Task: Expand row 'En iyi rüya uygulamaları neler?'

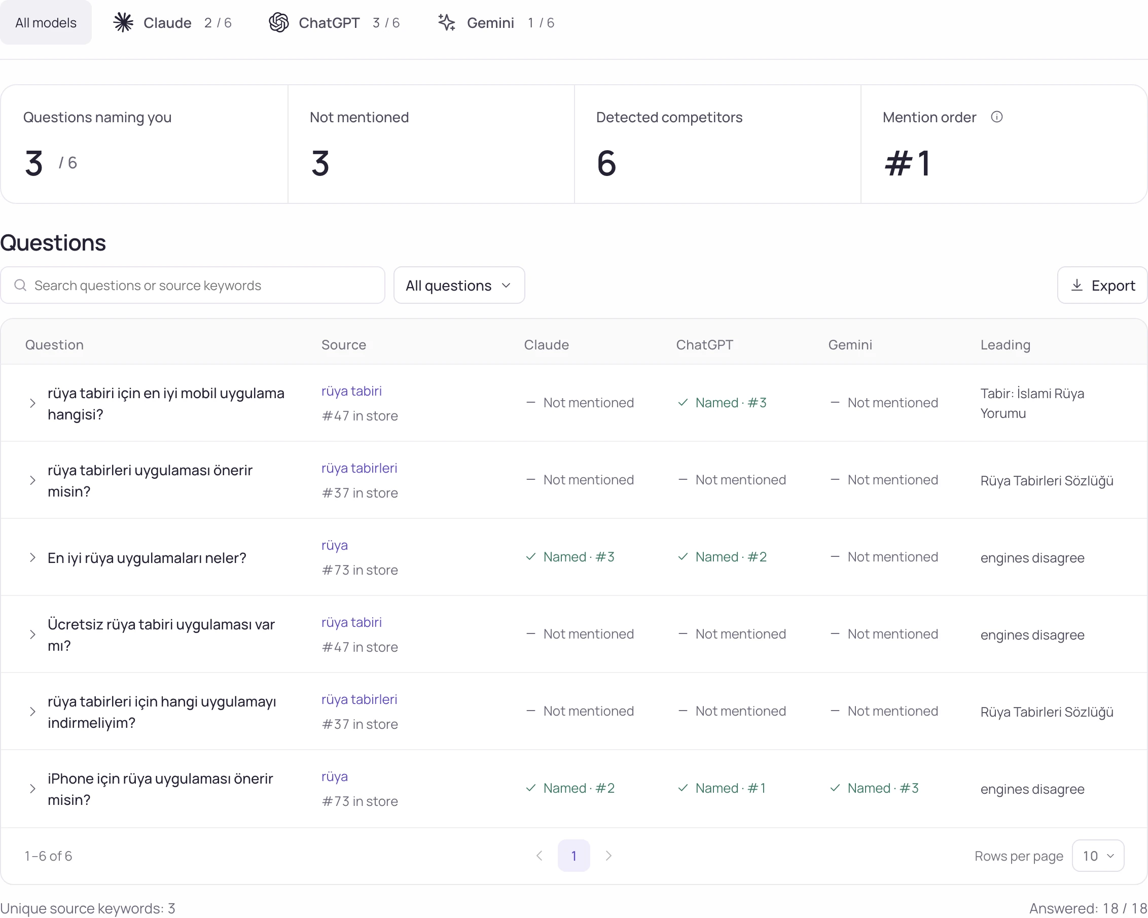Action: pos(32,557)
